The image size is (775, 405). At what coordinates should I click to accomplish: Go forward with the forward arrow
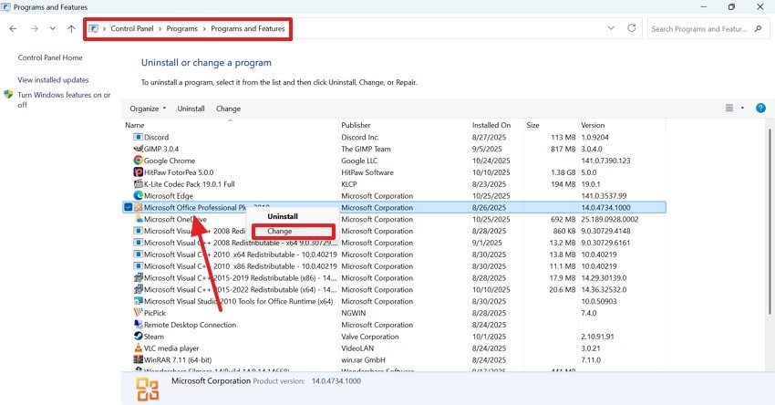click(x=34, y=28)
